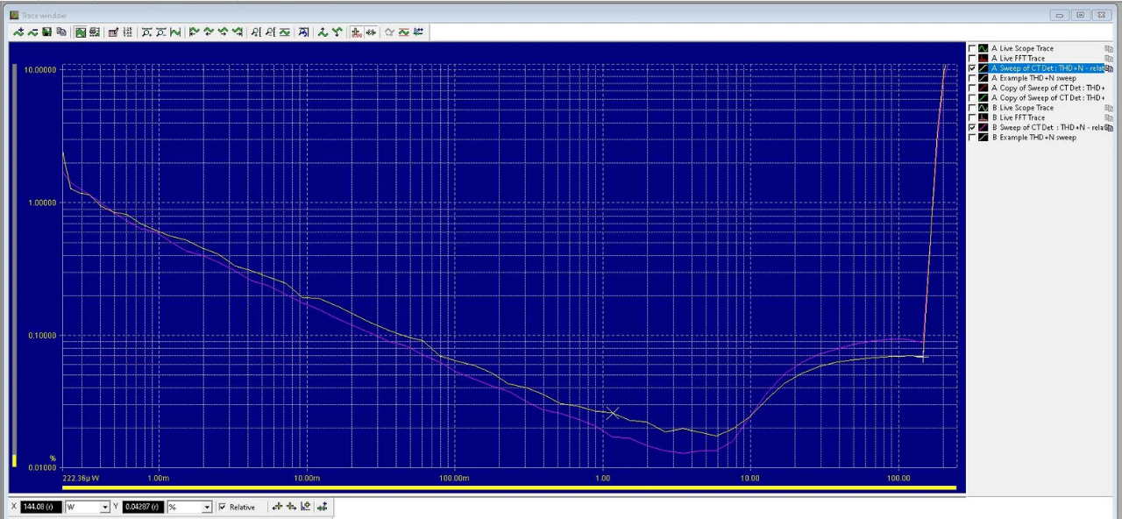Open the Y-axis unit dropdown showing %

coord(208,507)
